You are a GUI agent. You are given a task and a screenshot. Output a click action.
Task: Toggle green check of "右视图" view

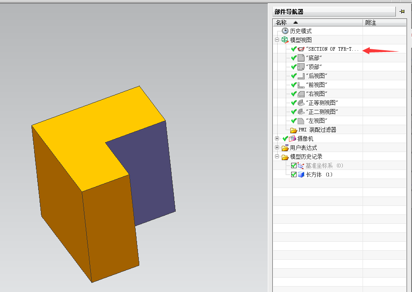(x=294, y=94)
